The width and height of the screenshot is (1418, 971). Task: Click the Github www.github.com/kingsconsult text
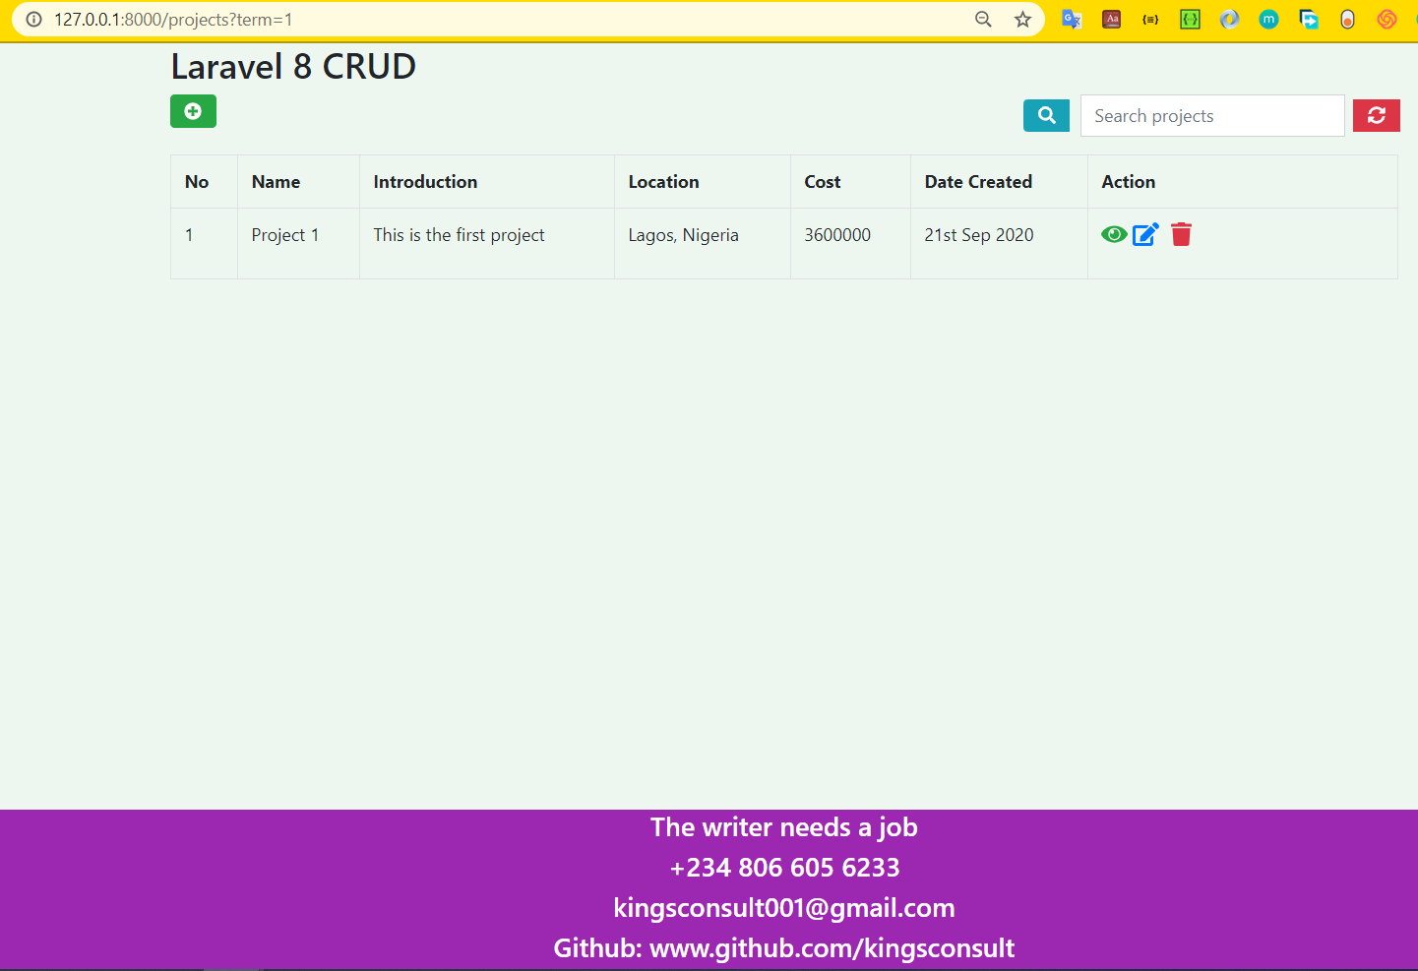tap(784, 948)
